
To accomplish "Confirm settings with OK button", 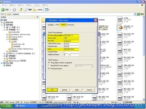I will tap(52, 90).
